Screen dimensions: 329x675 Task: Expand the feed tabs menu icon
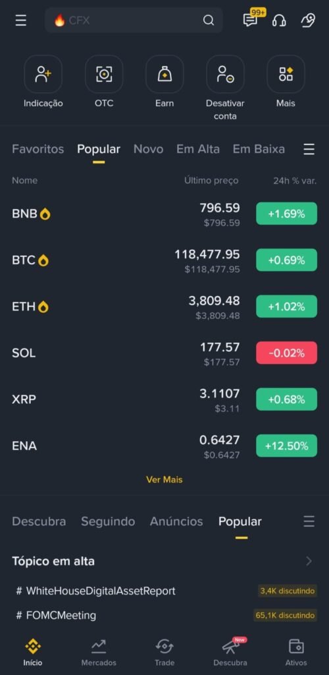309,522
